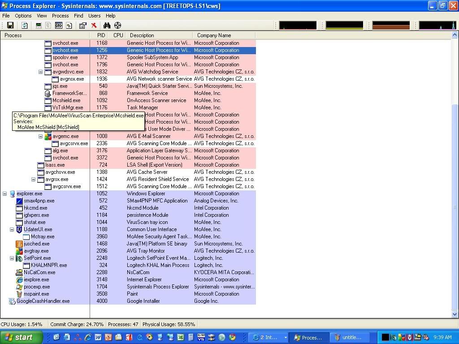Toggle the Show Process Tree toolbar icon
Viewport: 459px width, 344px height.
(48, 26)
